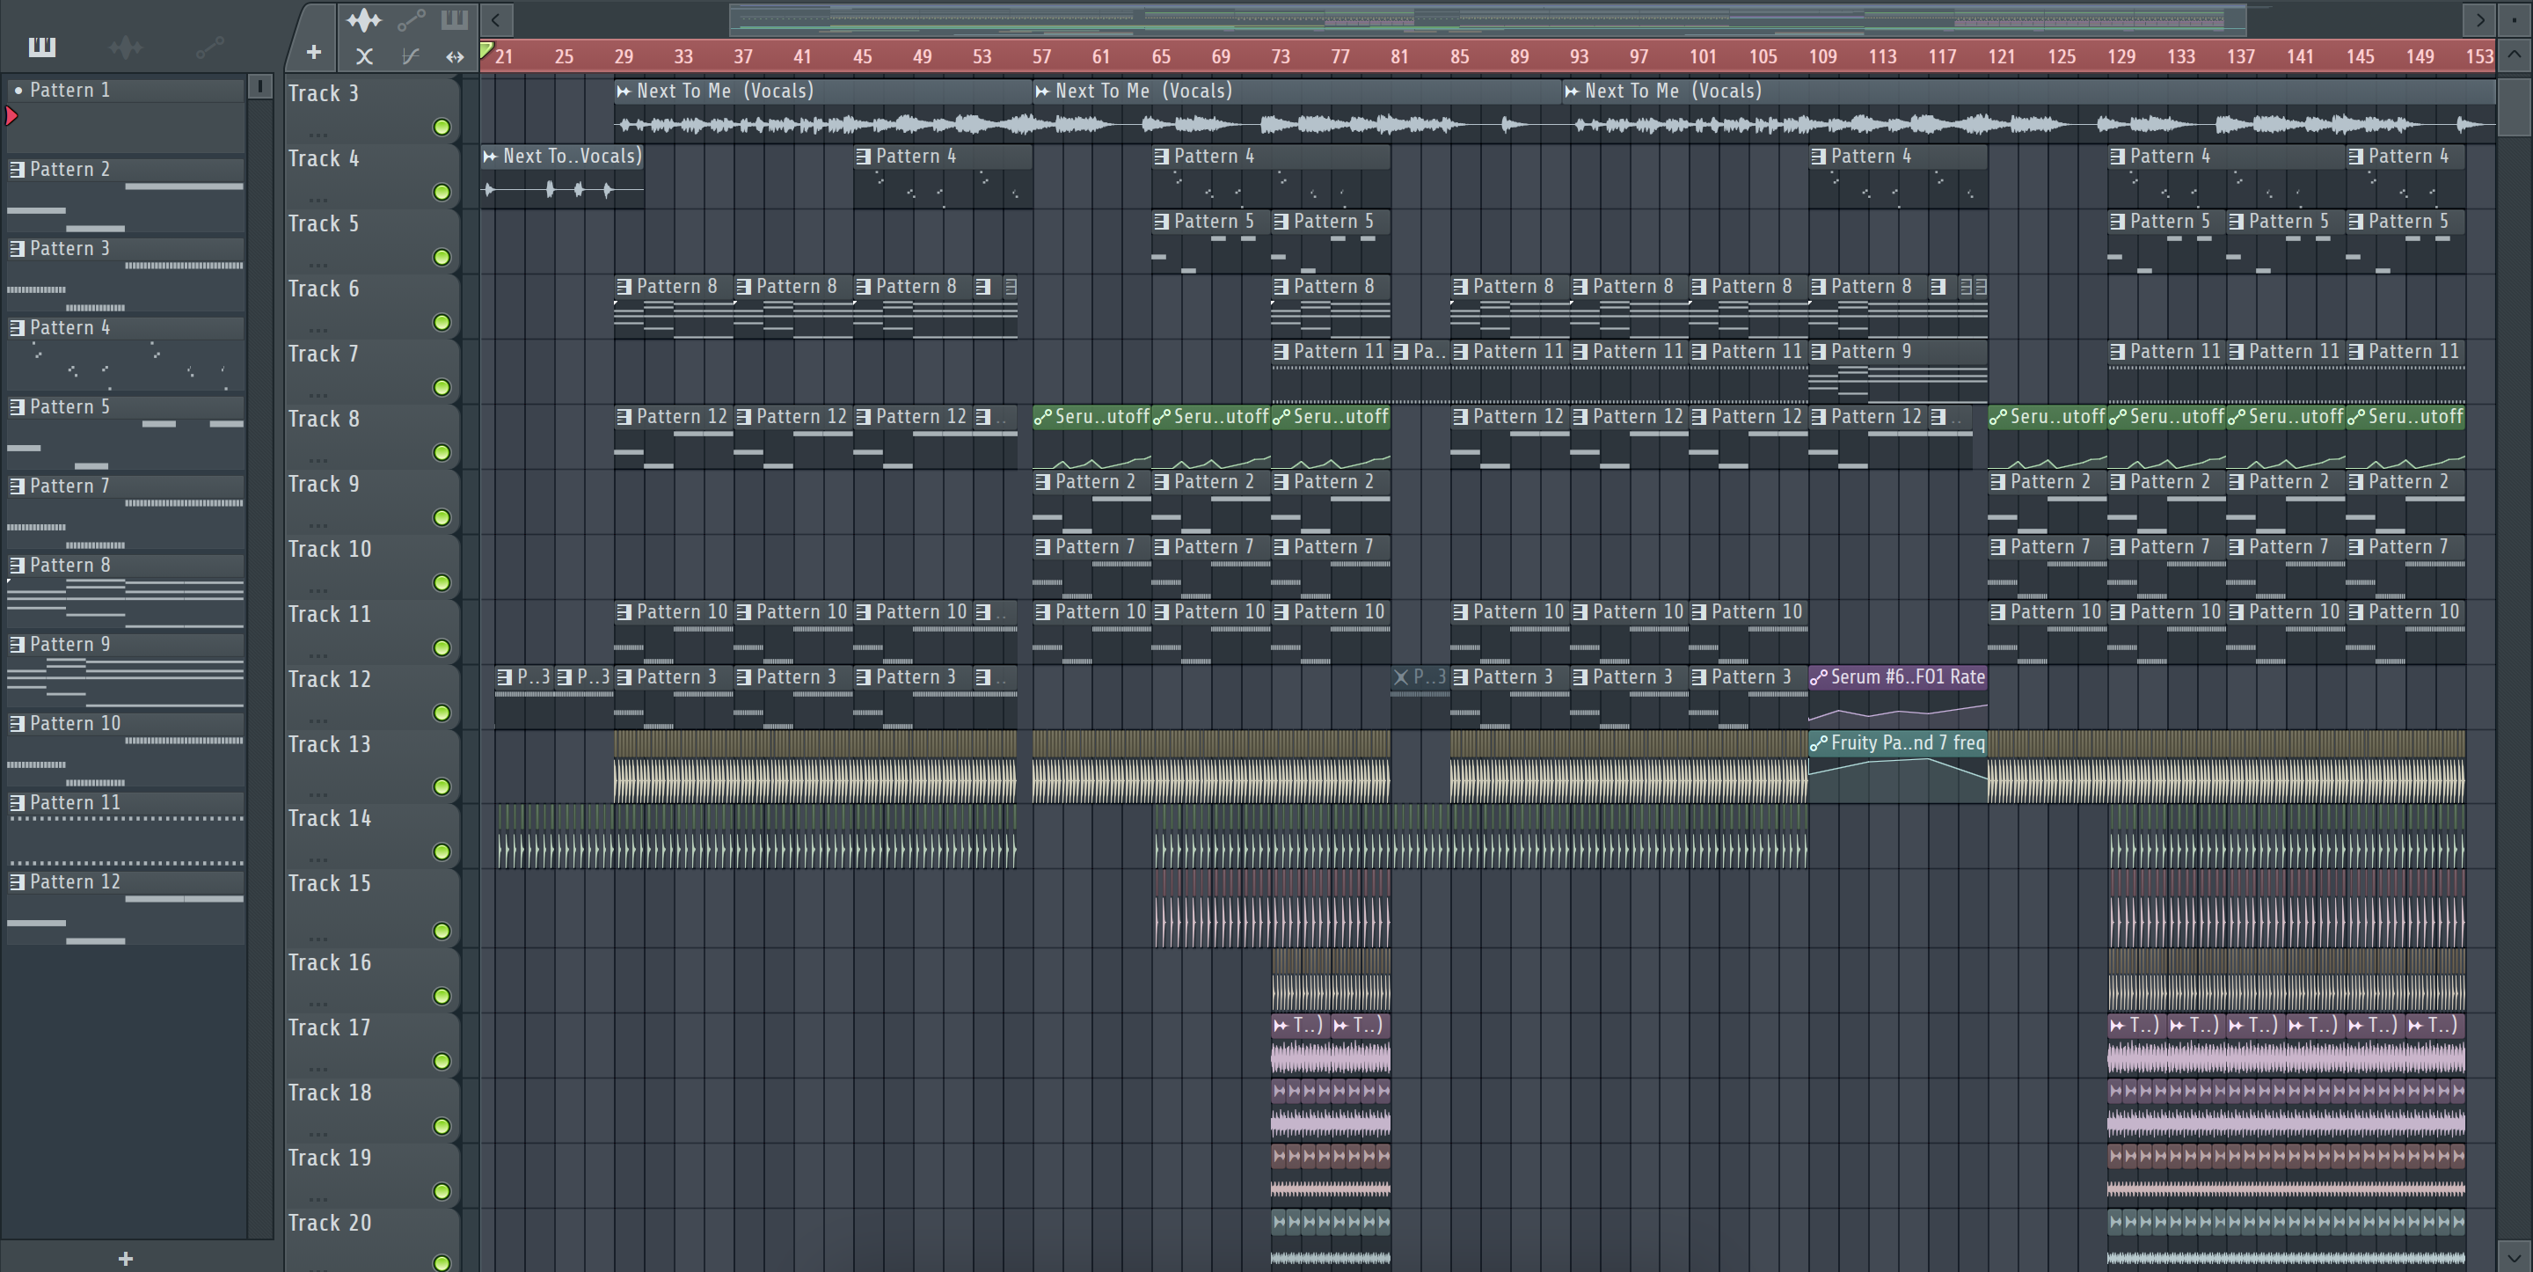Open the Serum #6..FO1 Rate clip menu

tap(1819, 676)
